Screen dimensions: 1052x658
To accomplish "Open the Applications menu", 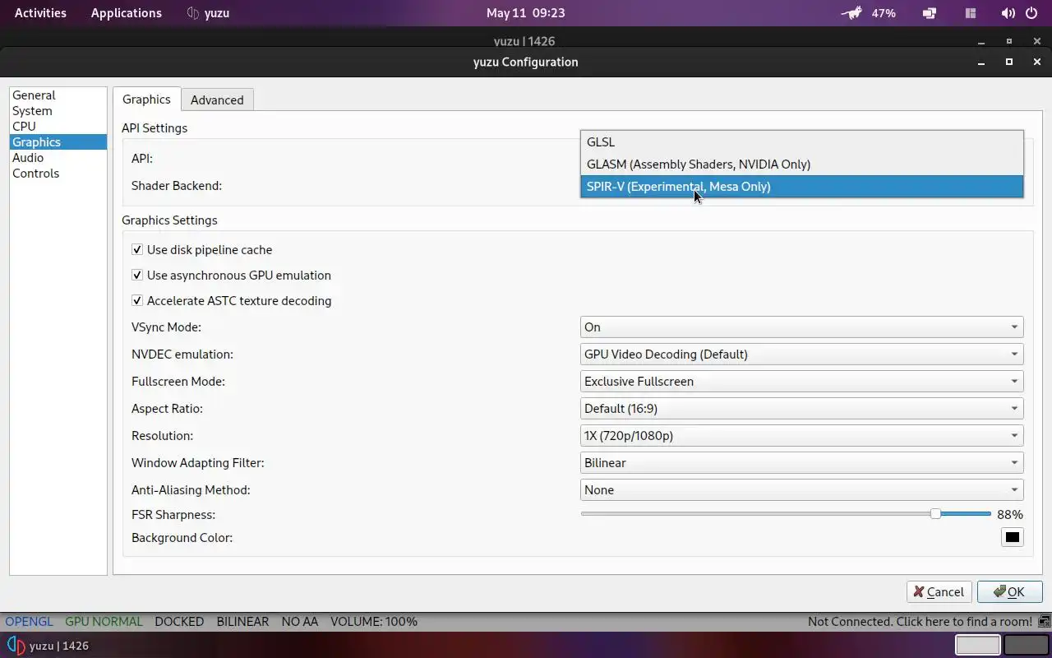I will coord(127,13).
